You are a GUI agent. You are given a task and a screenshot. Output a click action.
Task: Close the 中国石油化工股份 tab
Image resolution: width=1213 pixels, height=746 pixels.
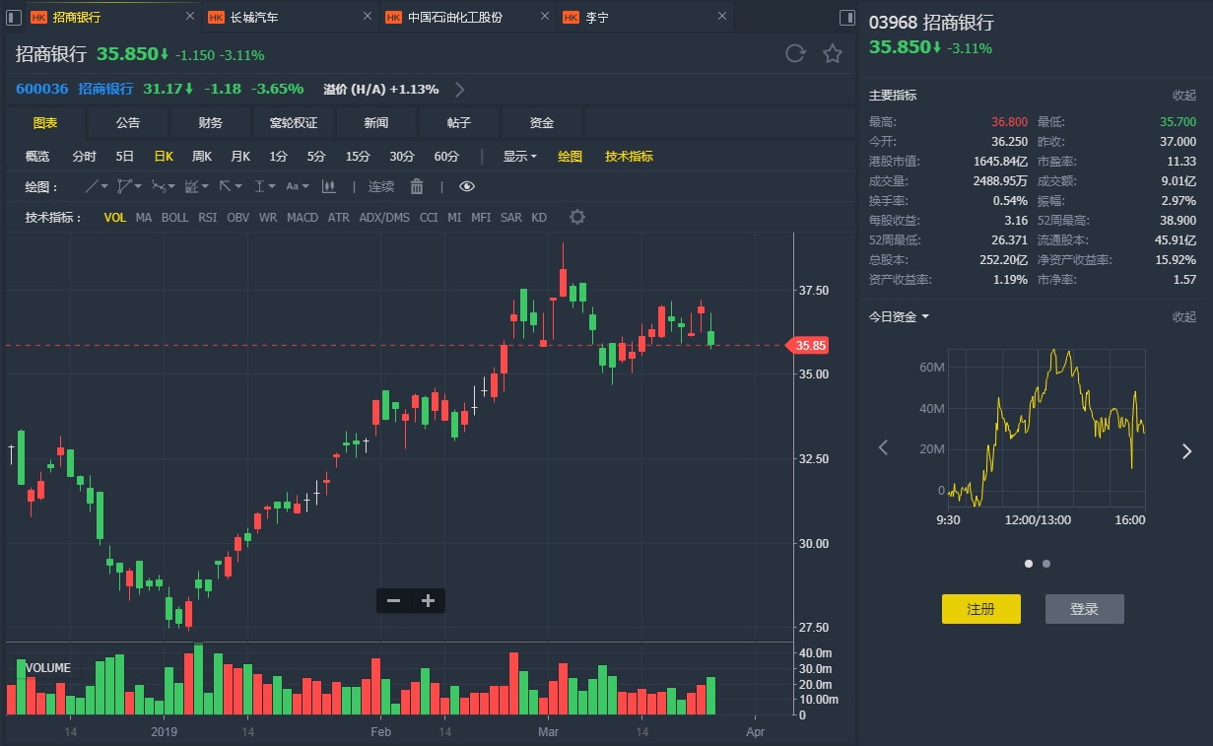point(545,17)
